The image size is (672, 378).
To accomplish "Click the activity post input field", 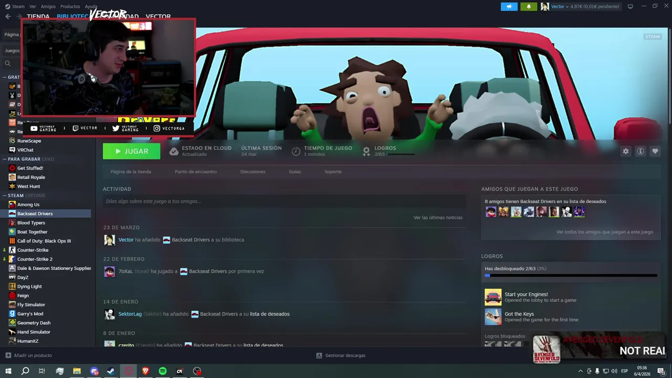I will point(285,201).
